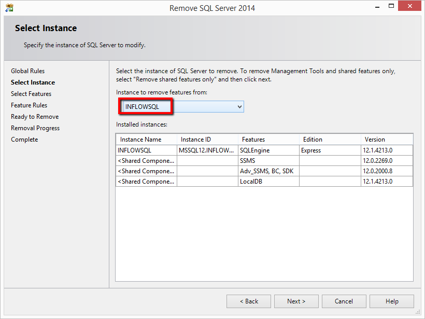Screen dimensions: 425x319
Task: Sort by Instance Name column header
Action: coord(146,140)
